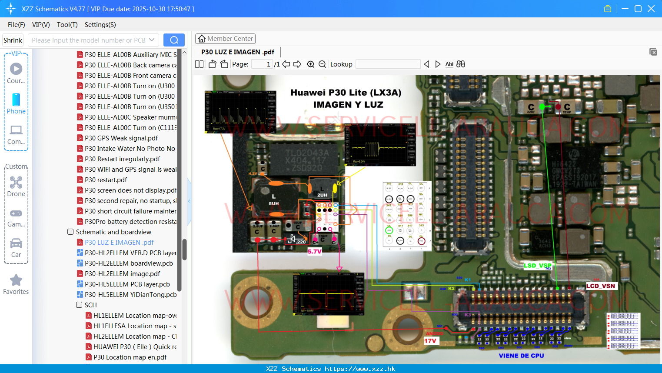Open P30 Restart irregularly.pdf
Screen dimensions: 662x373
click(x=118, y=159)
